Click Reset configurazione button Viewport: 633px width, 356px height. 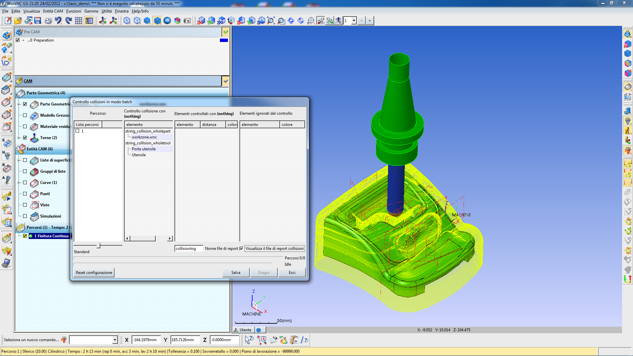point(94,273)
